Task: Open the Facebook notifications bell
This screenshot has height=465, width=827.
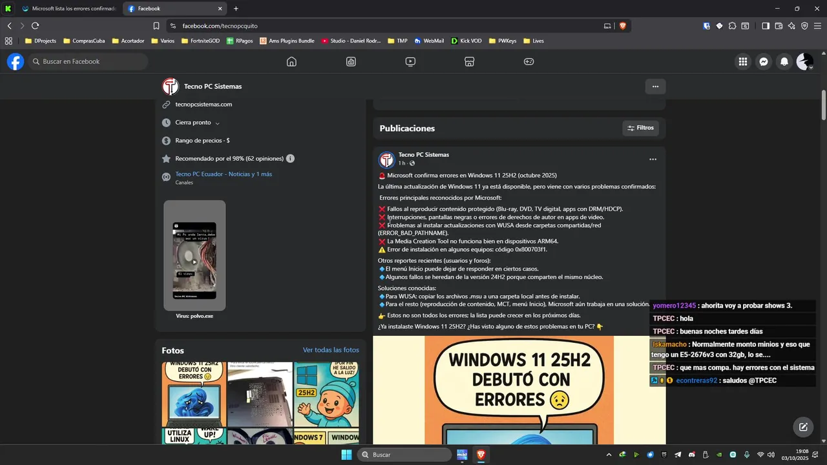Action: click(784, 61)
